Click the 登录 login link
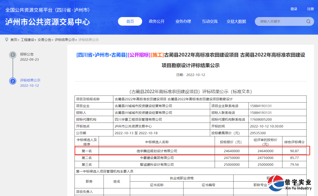The image size is (318, 196). (294, 9)
